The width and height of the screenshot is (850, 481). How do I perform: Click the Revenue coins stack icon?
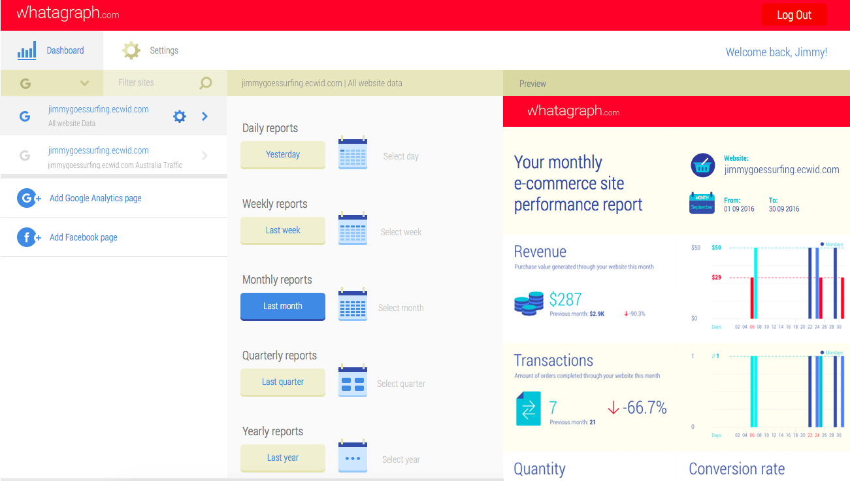529,304
